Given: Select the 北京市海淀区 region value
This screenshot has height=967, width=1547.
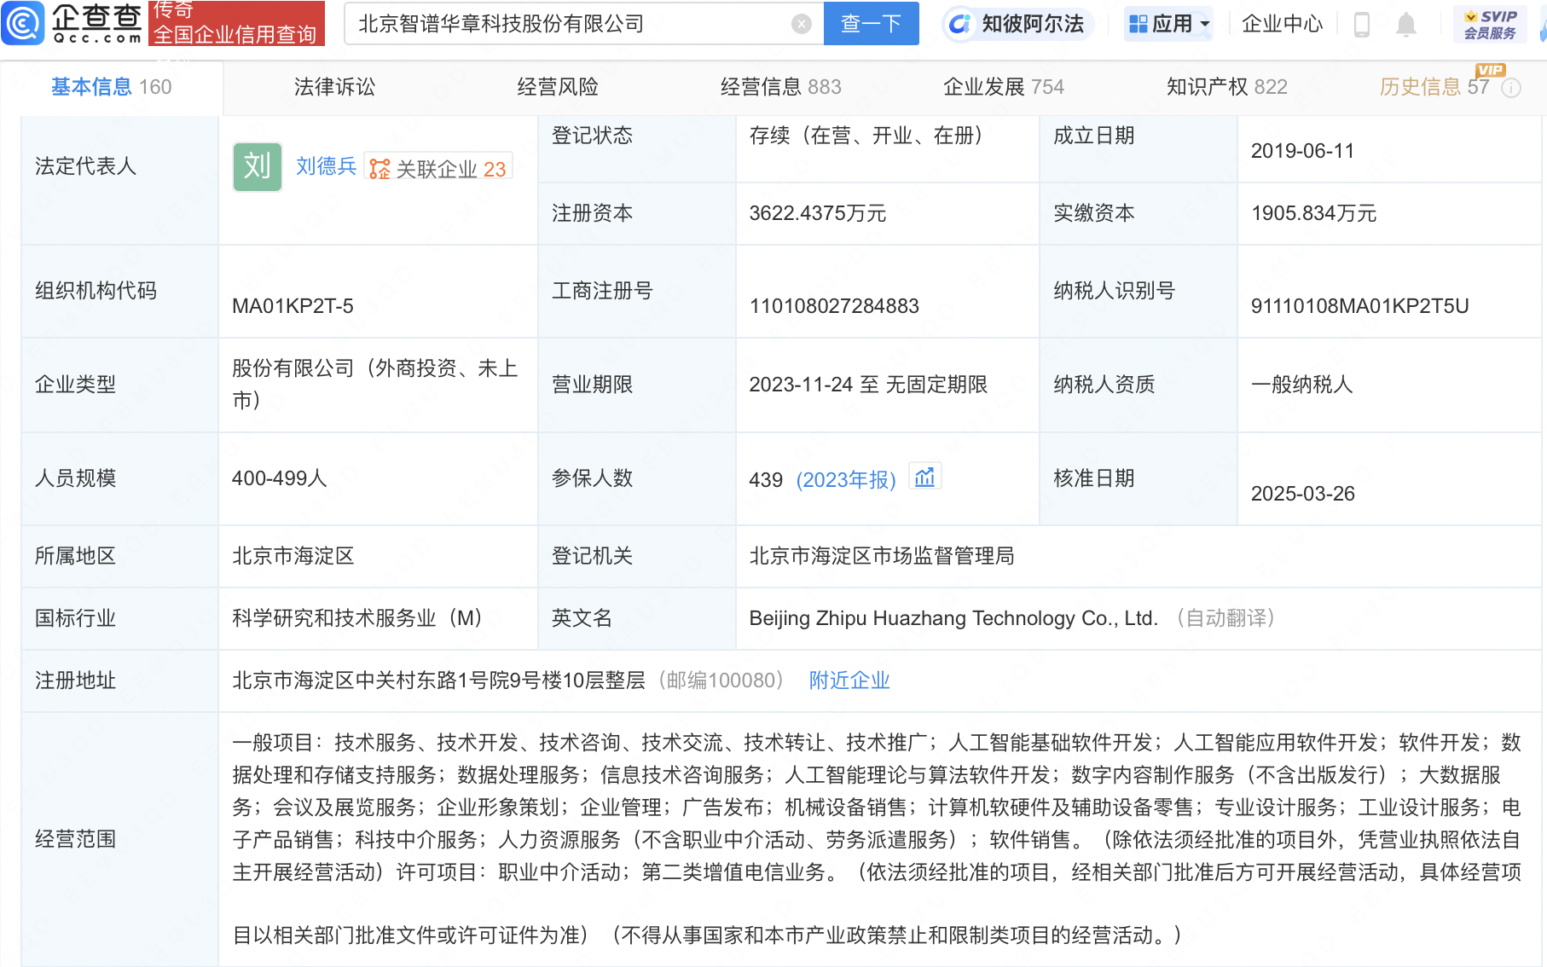Looking at the screenshot, I should coord(293,556).
